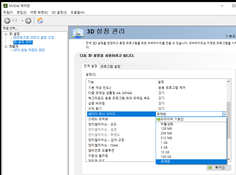Click scroll down arrow of settings list

point(228,159)
